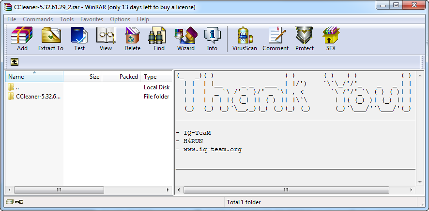Click 'Total 1 folder' status text
This screenshot has height=211, width=429.
[244, 202]
